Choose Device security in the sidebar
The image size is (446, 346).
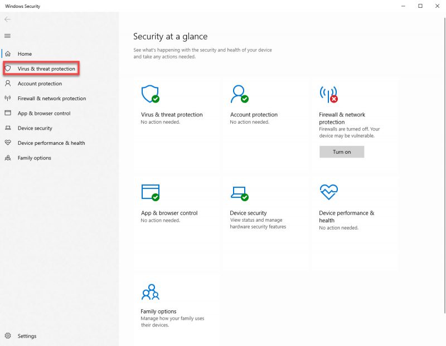point(35,128)
